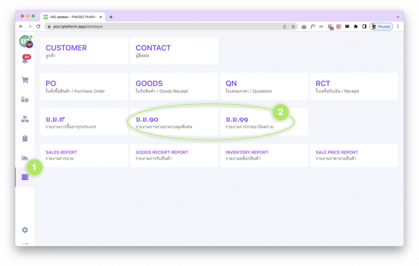Open the chart reports sidebar icon
Image resolution: width=419 pixels, height=266 pixels.
25,158
